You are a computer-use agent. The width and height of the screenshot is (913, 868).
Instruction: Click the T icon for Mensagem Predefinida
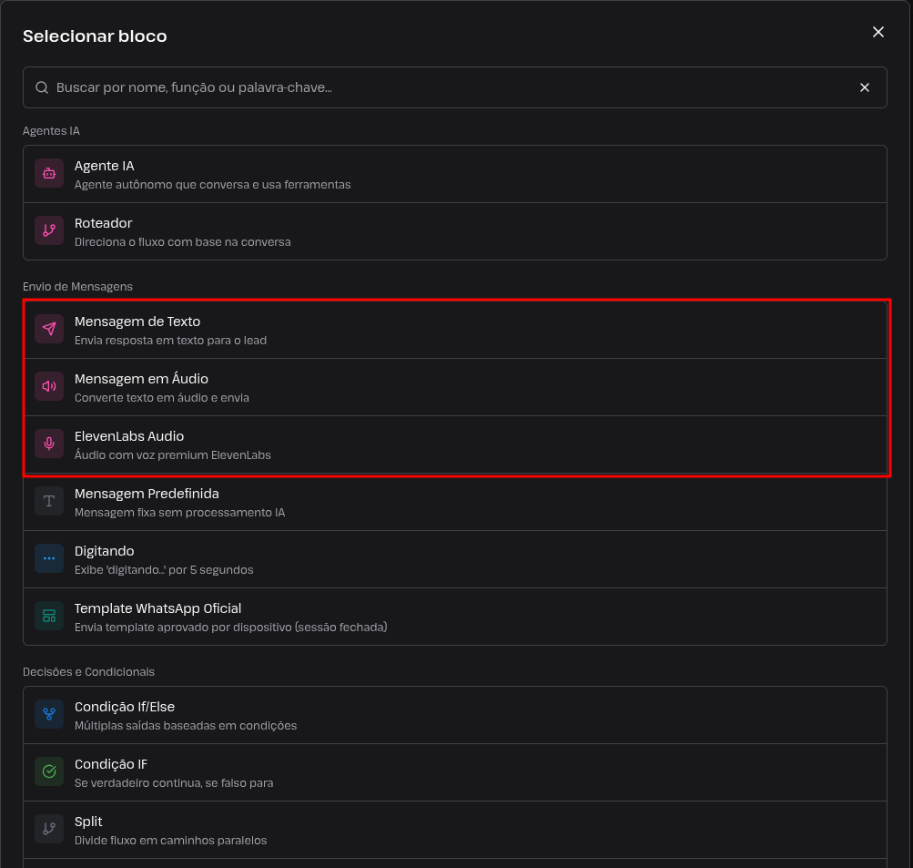click(x=49, y=501)
